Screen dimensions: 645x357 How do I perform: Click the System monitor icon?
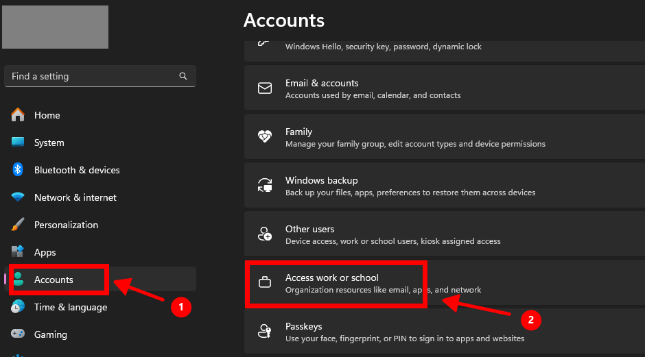coord(18,143)
